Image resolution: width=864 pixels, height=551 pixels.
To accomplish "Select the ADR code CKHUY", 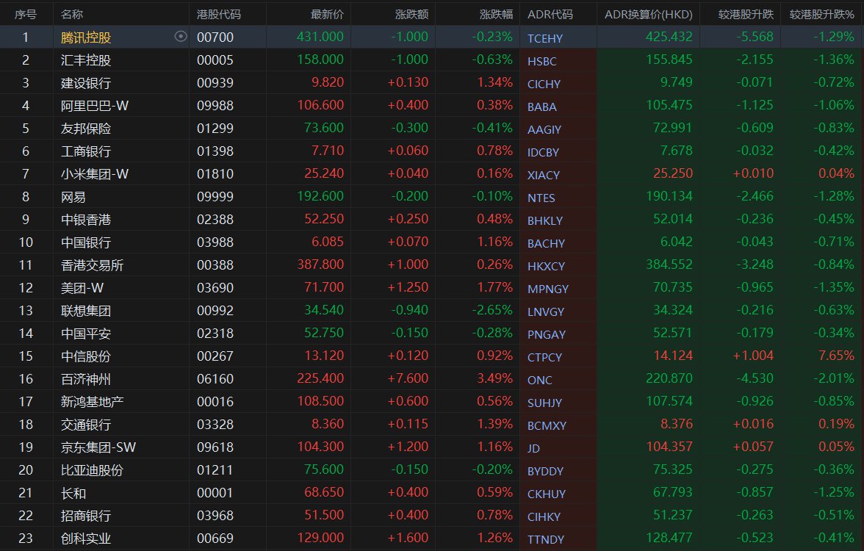I will [547, 494].
